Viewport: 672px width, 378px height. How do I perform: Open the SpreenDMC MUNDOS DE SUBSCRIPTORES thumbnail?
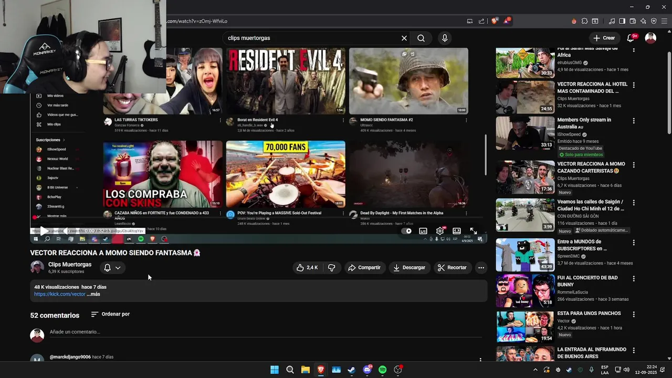coord(525,255)
